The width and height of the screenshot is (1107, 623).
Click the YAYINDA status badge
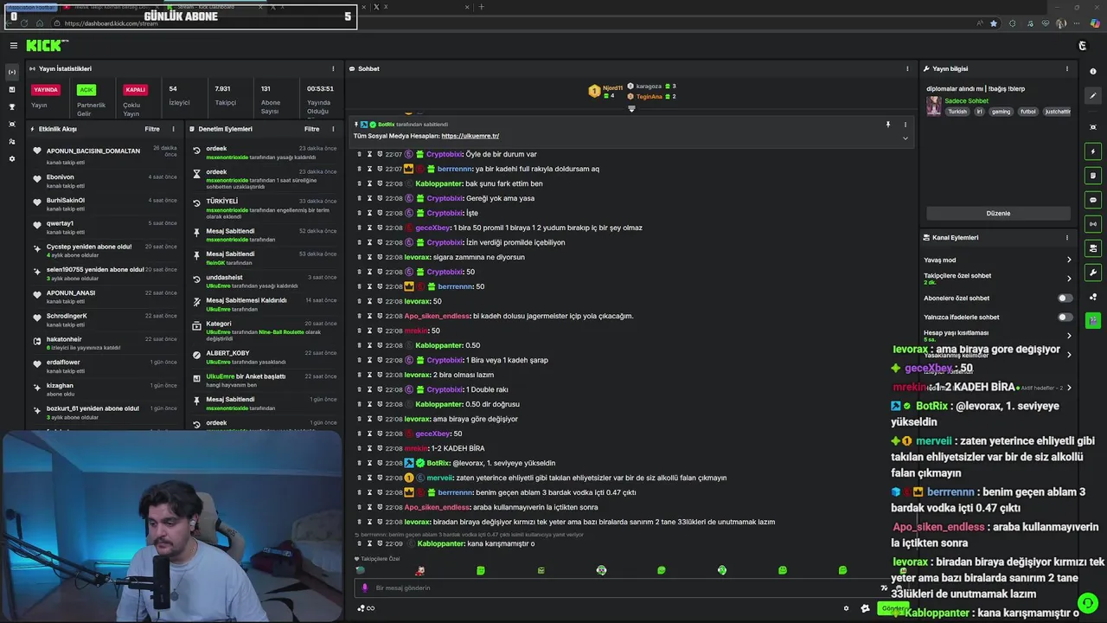[46, 89]
